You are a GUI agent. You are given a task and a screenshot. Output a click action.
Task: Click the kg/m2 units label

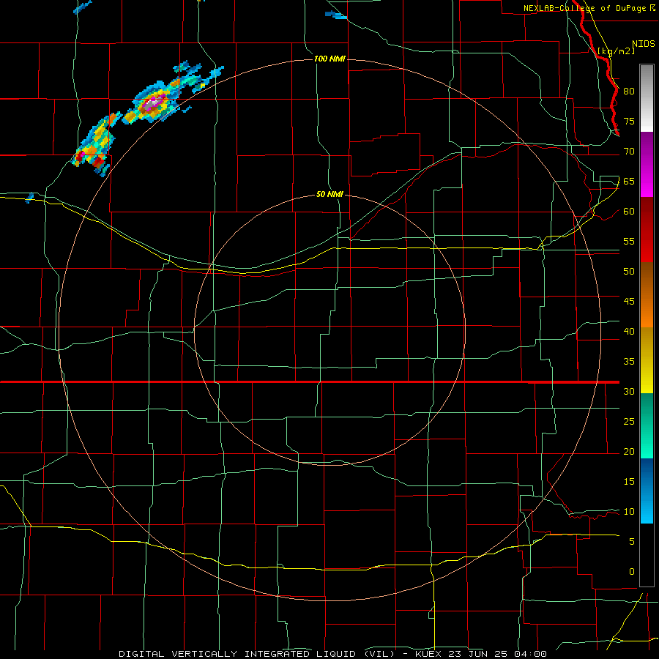point(616,51)
